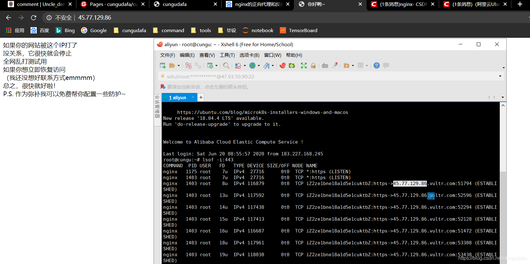Expand the Properties icon dropdown arrow

216,66
